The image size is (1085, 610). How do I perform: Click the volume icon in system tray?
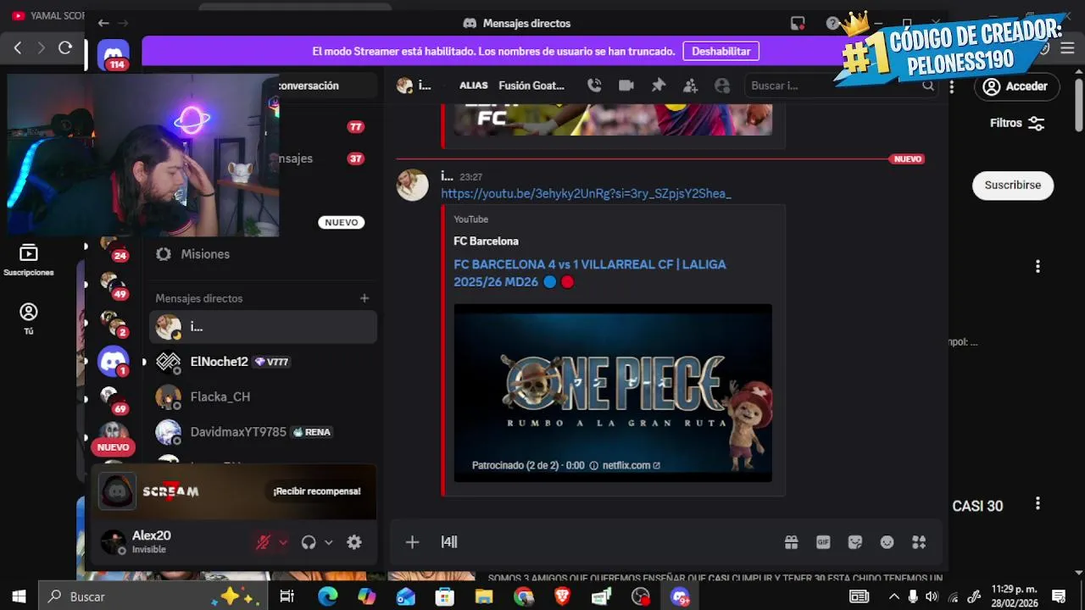point(932,596)
